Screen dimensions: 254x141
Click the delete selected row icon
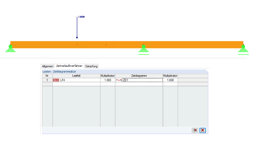pos(195,130)
